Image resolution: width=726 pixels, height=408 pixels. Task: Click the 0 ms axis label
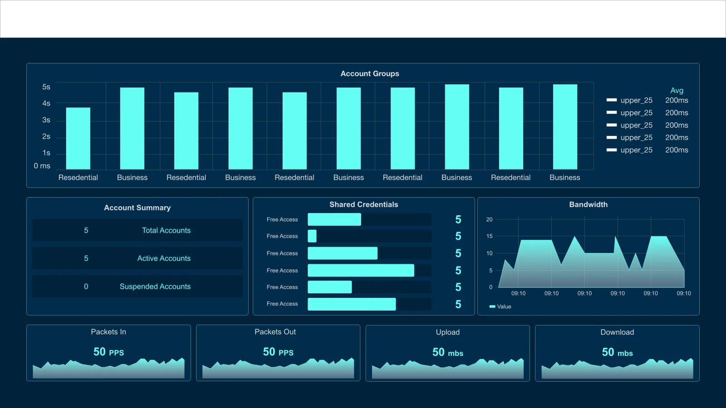[x=42, y=166]
